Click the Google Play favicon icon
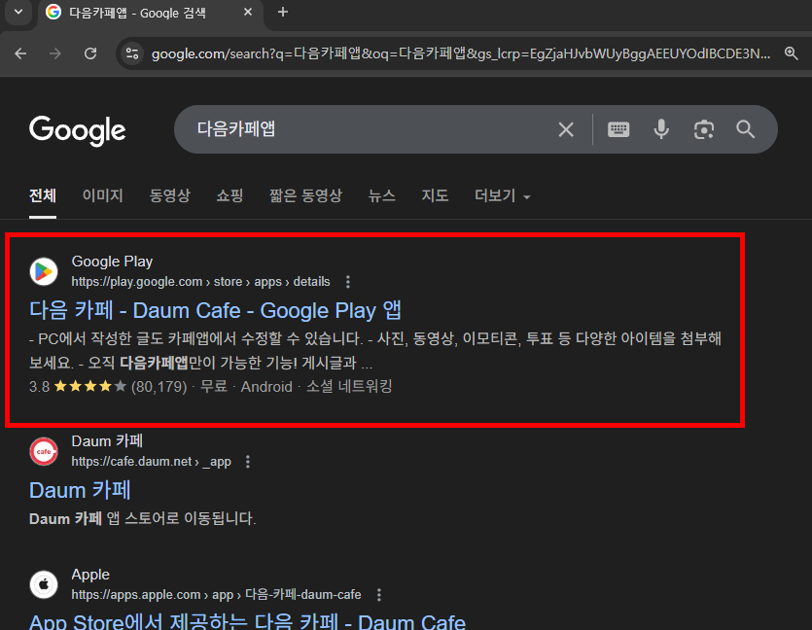 click(x=43, y=270)
